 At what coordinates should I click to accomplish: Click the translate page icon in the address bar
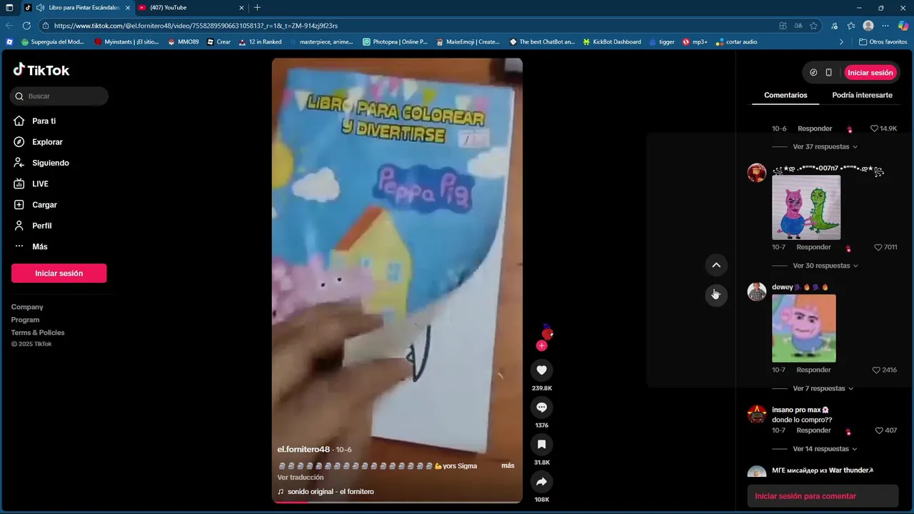click(x=798, y=26)
